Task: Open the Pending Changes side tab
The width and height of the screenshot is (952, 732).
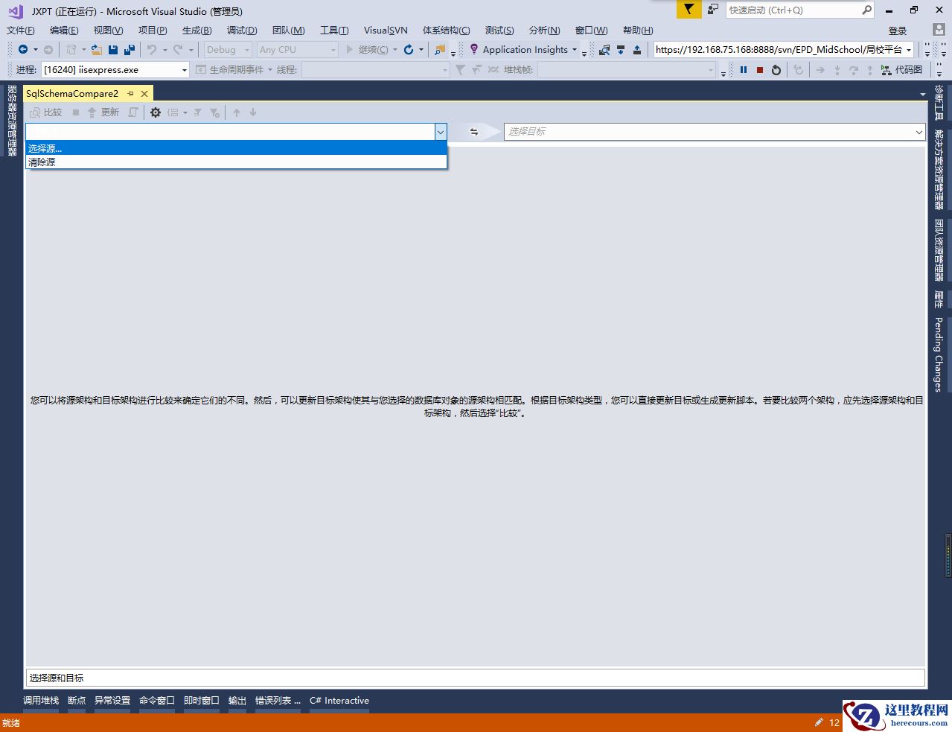Action: [x=939, y=354]
